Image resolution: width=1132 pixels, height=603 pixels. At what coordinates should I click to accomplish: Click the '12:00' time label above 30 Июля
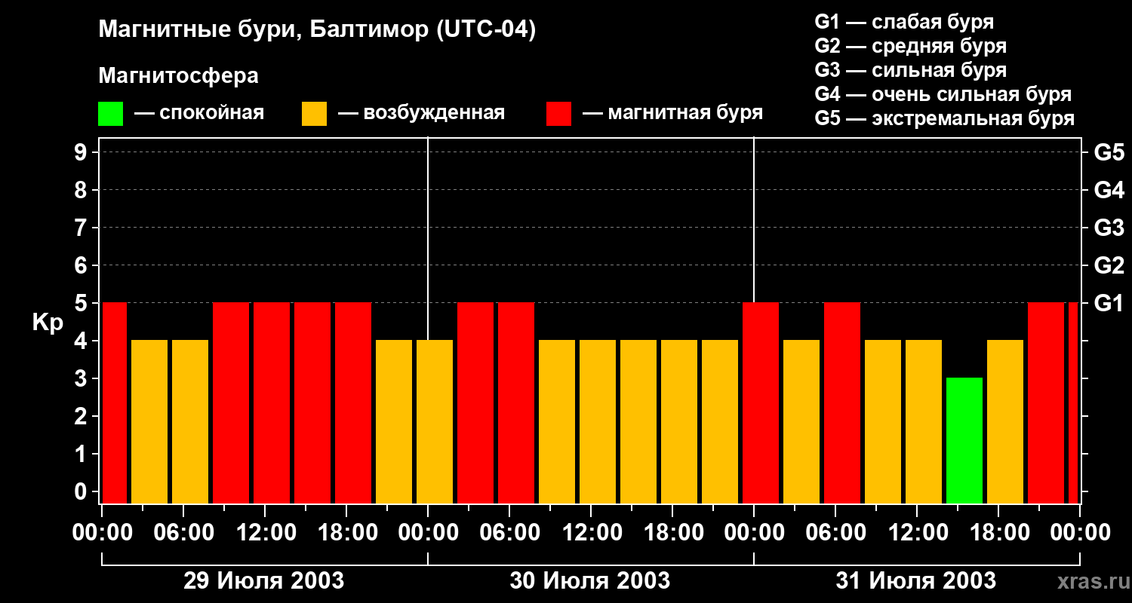[591, 533]
